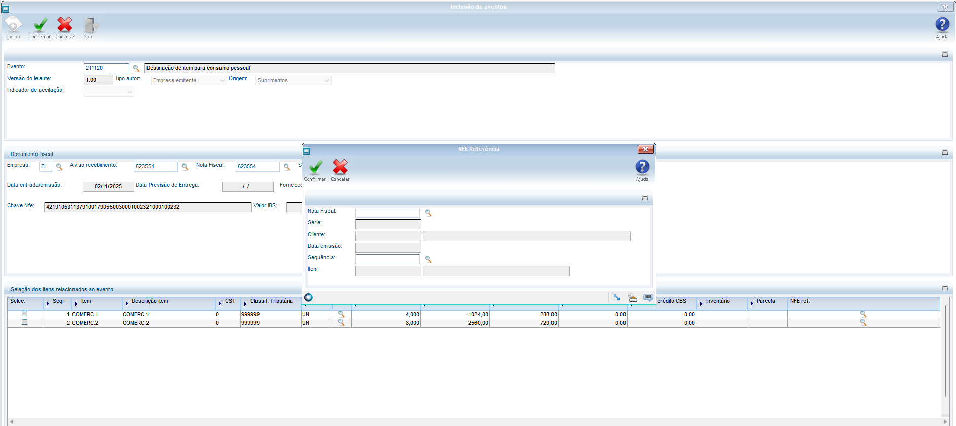Open the message balloon icon in the dialog

pos(648,297)
